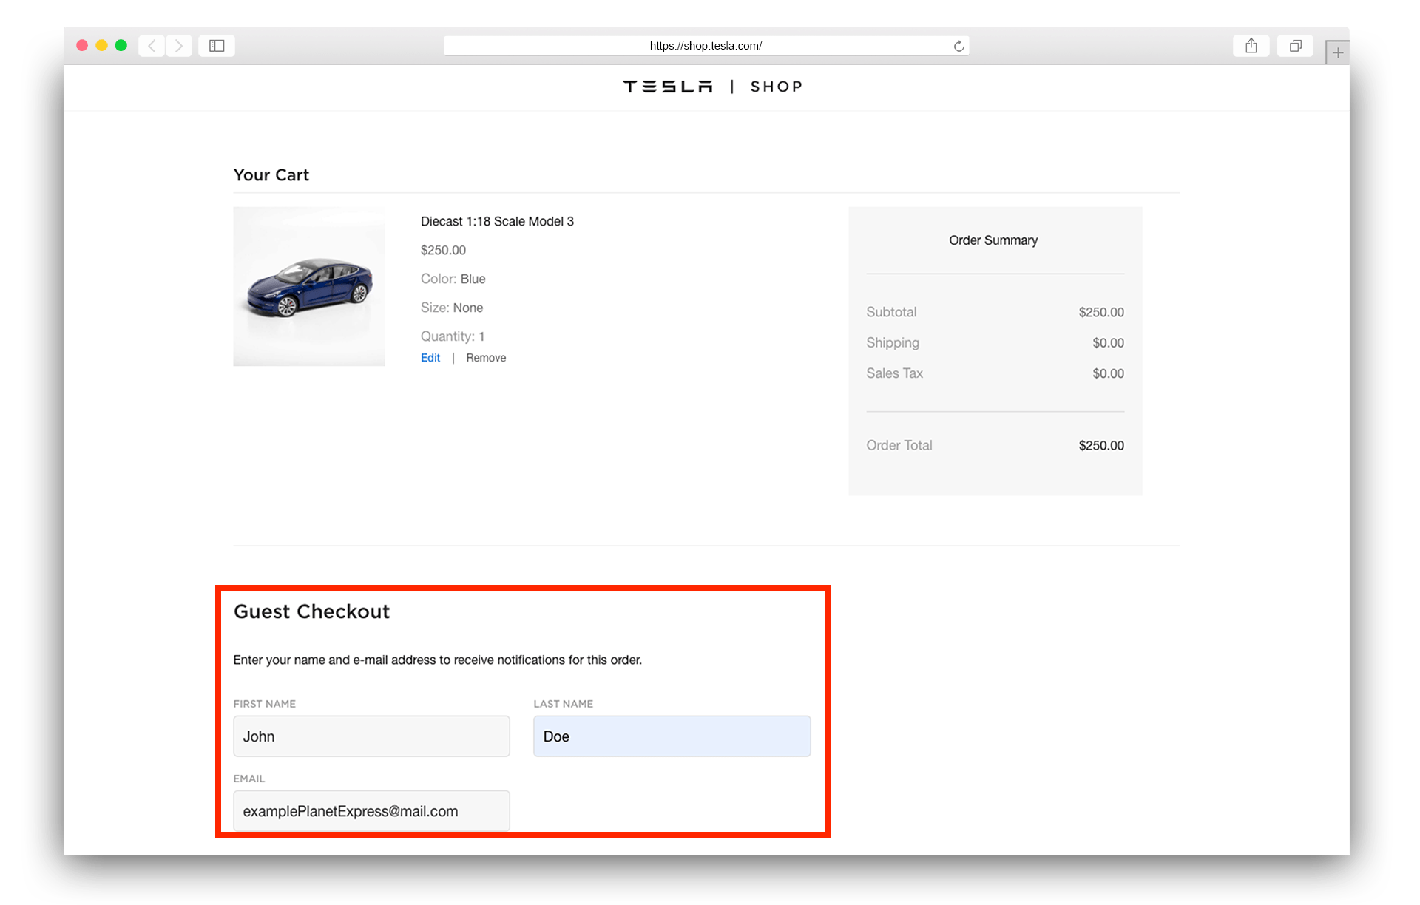Click the Tesla logo in the header
This screenshot has height=905, width=1420.
(x=666, y=87)
